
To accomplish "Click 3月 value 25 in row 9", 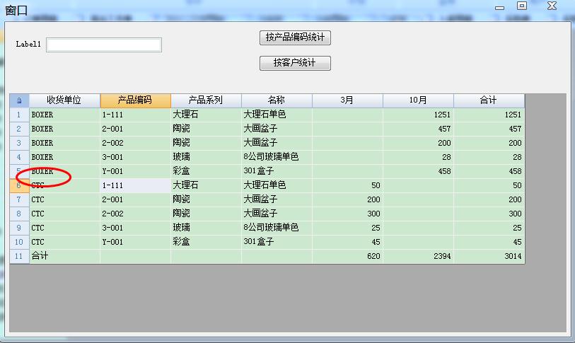I will click(x=348, y=228).
